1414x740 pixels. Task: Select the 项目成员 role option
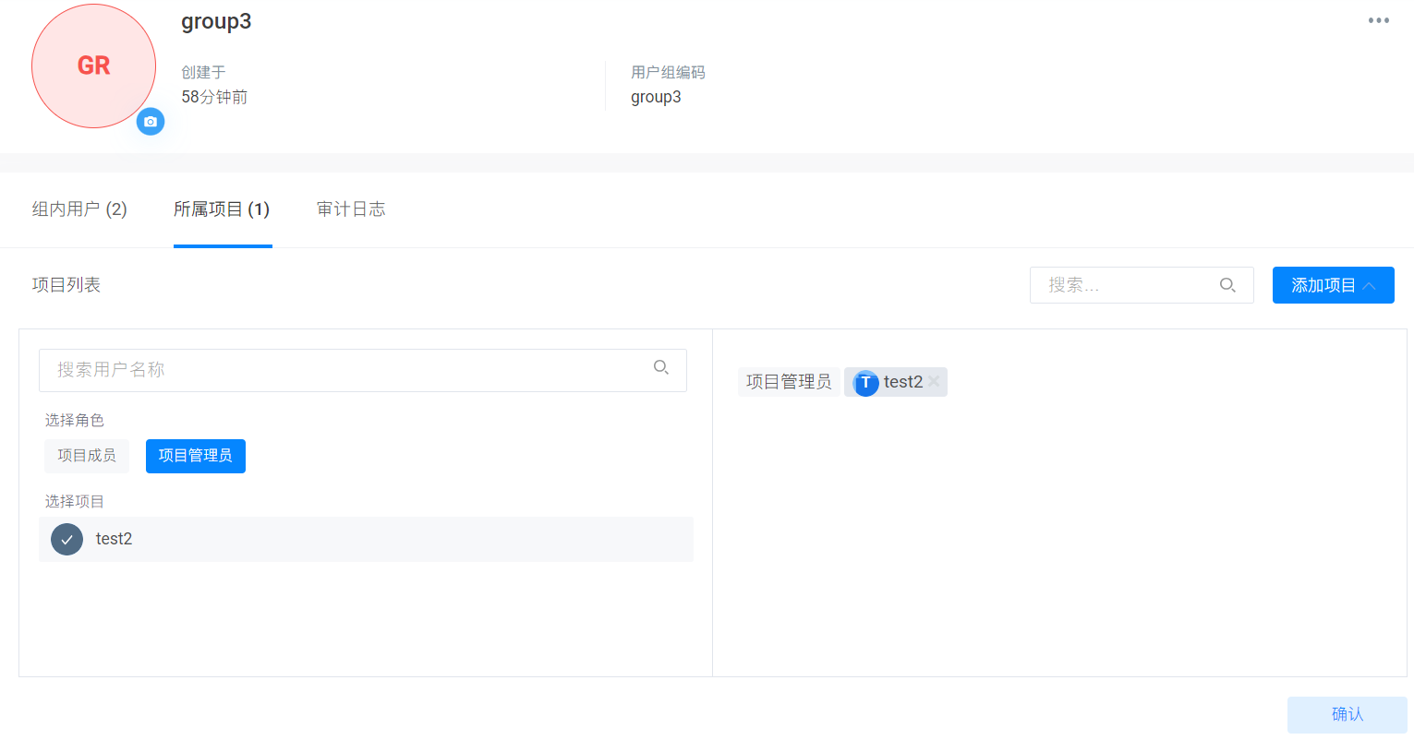point(87,456)
